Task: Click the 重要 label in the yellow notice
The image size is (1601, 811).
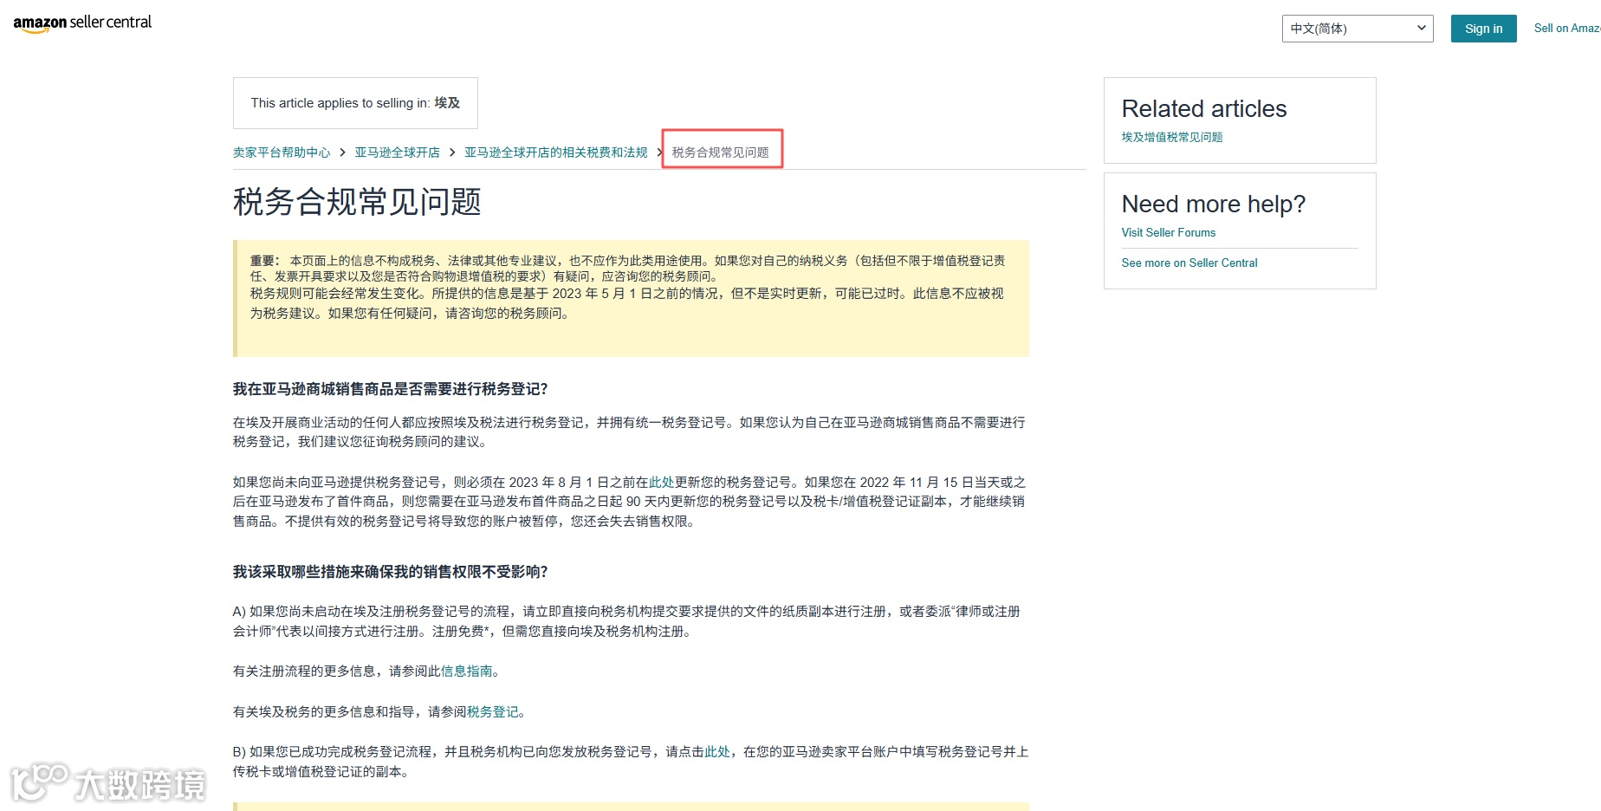Action: coord(265,261)
